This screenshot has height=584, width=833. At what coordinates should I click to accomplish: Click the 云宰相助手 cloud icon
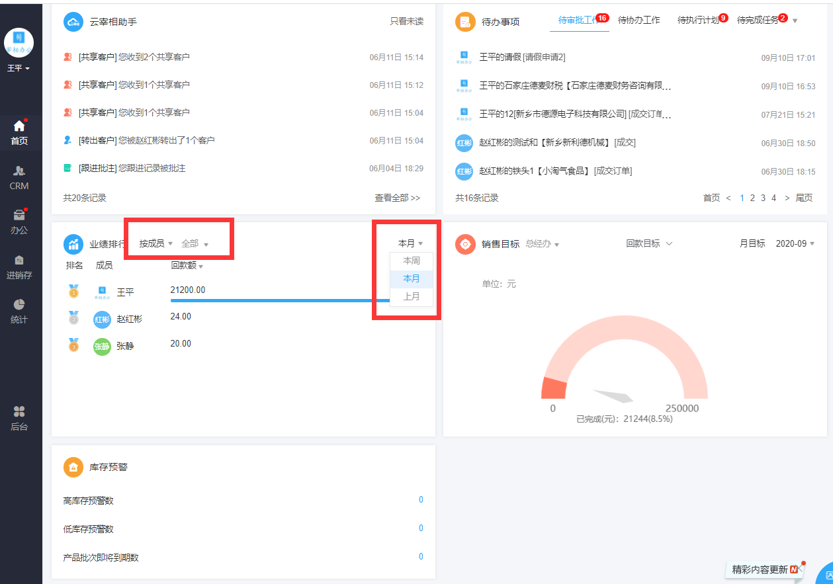click(73, 22)
